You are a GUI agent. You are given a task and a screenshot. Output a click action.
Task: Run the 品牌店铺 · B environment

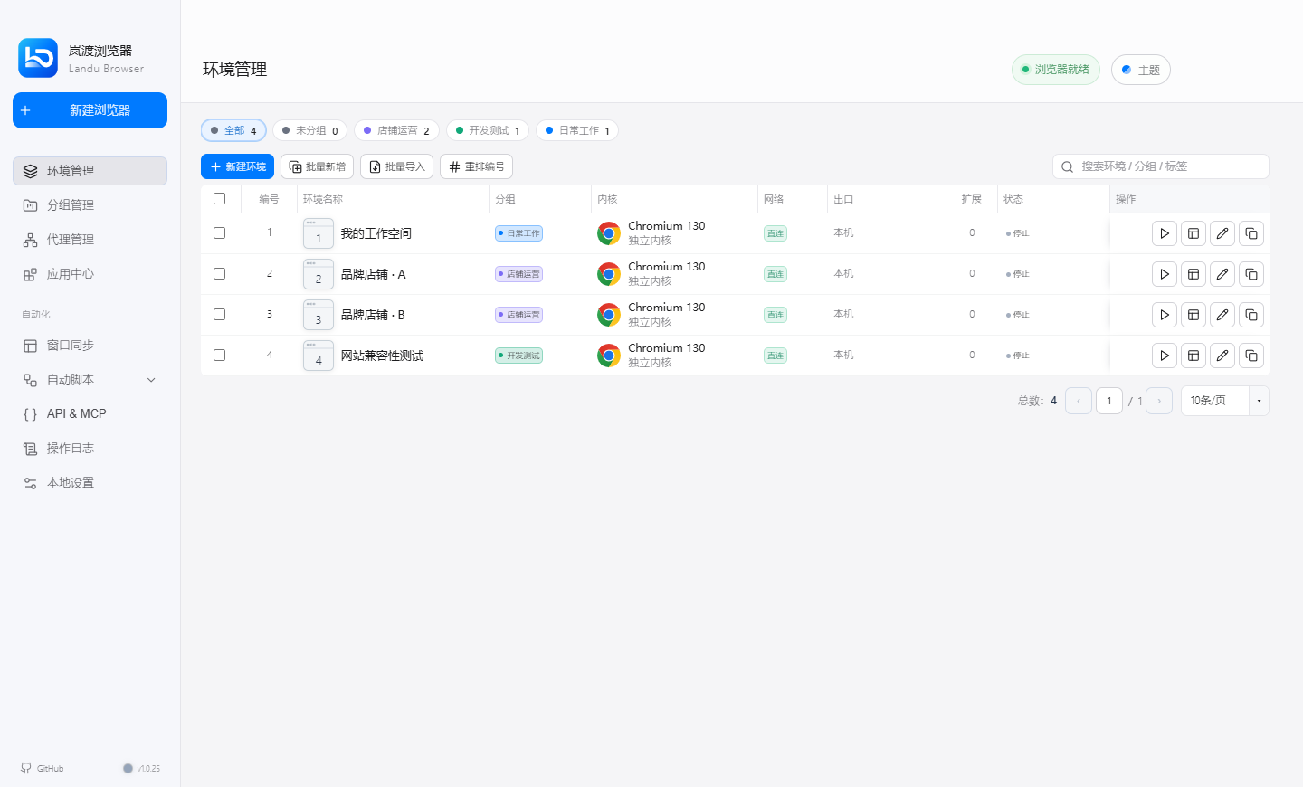click(1165, 315)
